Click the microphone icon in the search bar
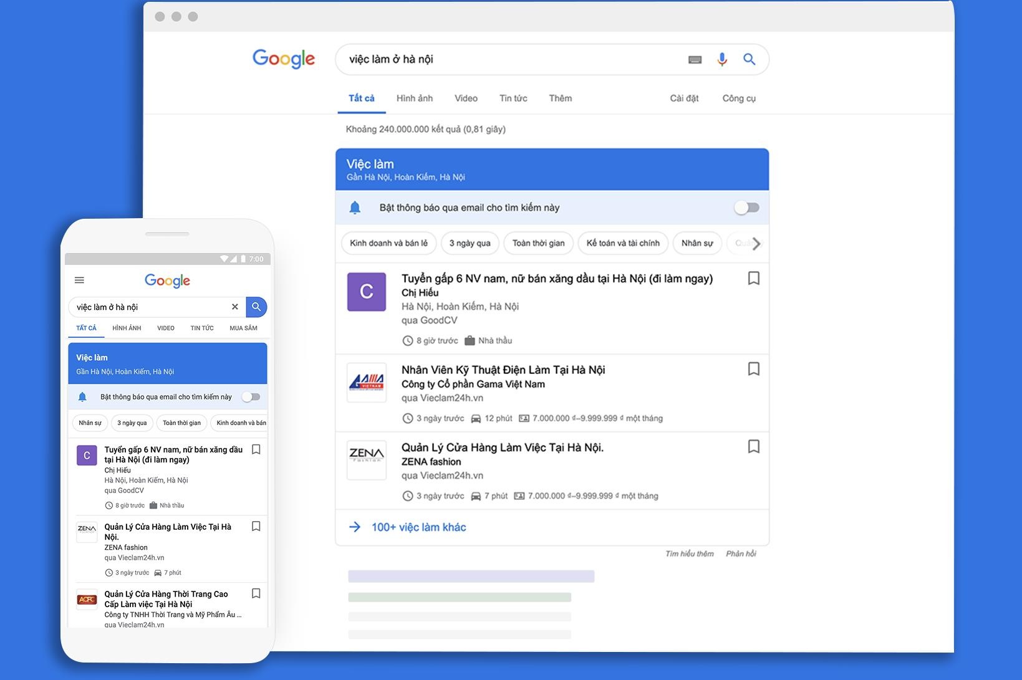 tap(722, 59)
